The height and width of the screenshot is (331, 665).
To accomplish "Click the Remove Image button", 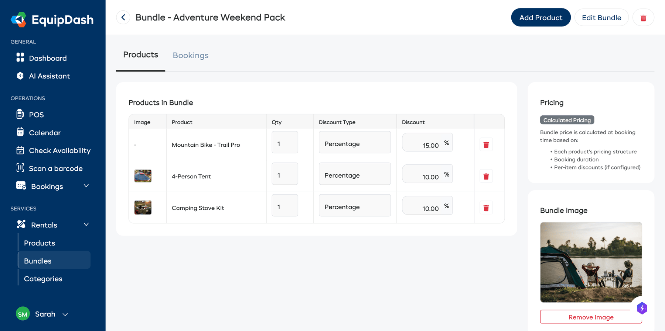I will click(x=590, y=317).
